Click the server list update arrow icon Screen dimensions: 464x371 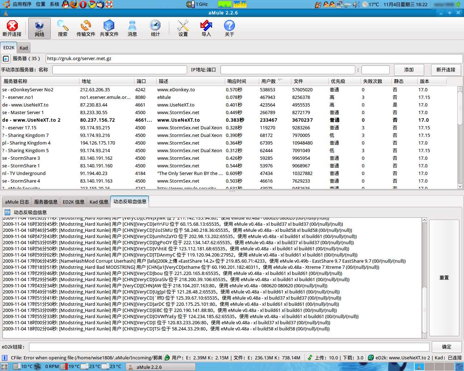[x=6, y=59]
